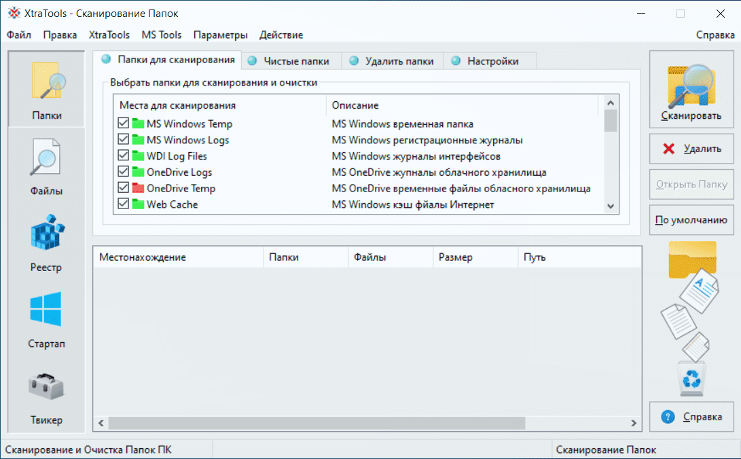741x459 pixels.
Task: Uncheck MS Windows Temp checkbox
Action: [124, 124]
